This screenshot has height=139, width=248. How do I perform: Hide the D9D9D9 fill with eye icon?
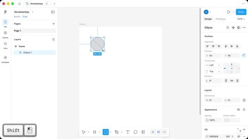(239, 136)
